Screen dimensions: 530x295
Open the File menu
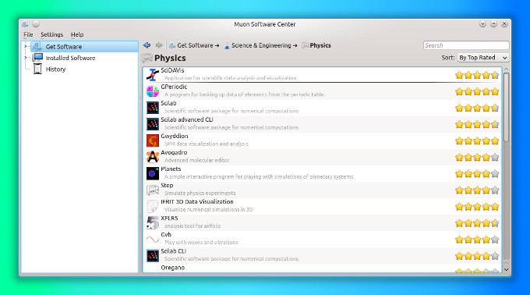28,34
